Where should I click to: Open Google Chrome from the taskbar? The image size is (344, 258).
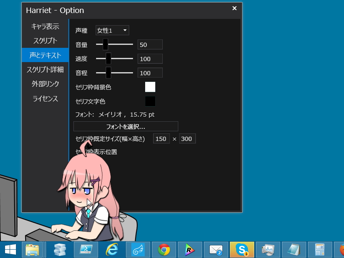(164, 250)
